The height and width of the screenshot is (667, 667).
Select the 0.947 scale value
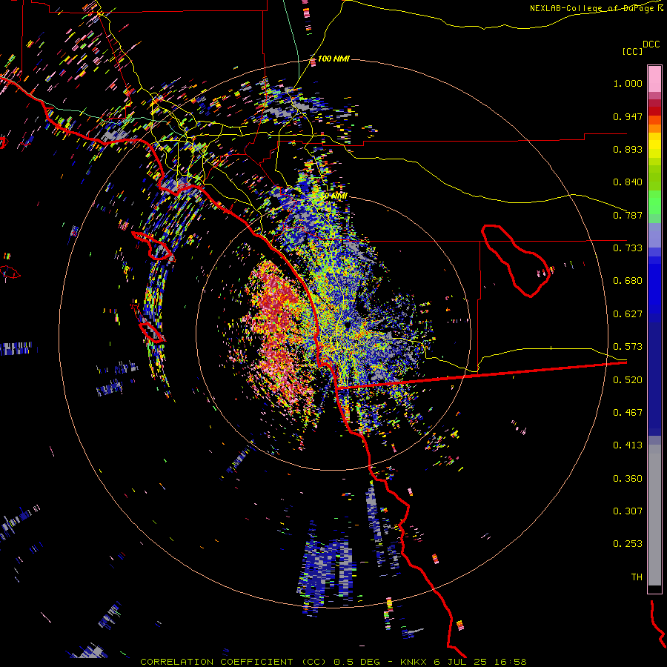point(628,116)
